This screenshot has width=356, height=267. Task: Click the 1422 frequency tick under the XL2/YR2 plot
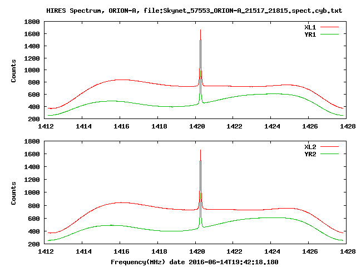pyautogui.click(x=234, y=251)
